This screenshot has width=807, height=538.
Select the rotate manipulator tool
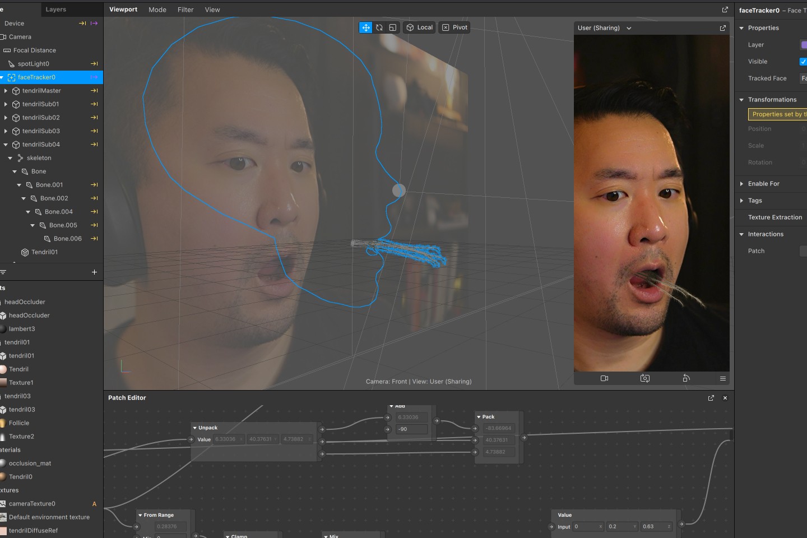379,27
